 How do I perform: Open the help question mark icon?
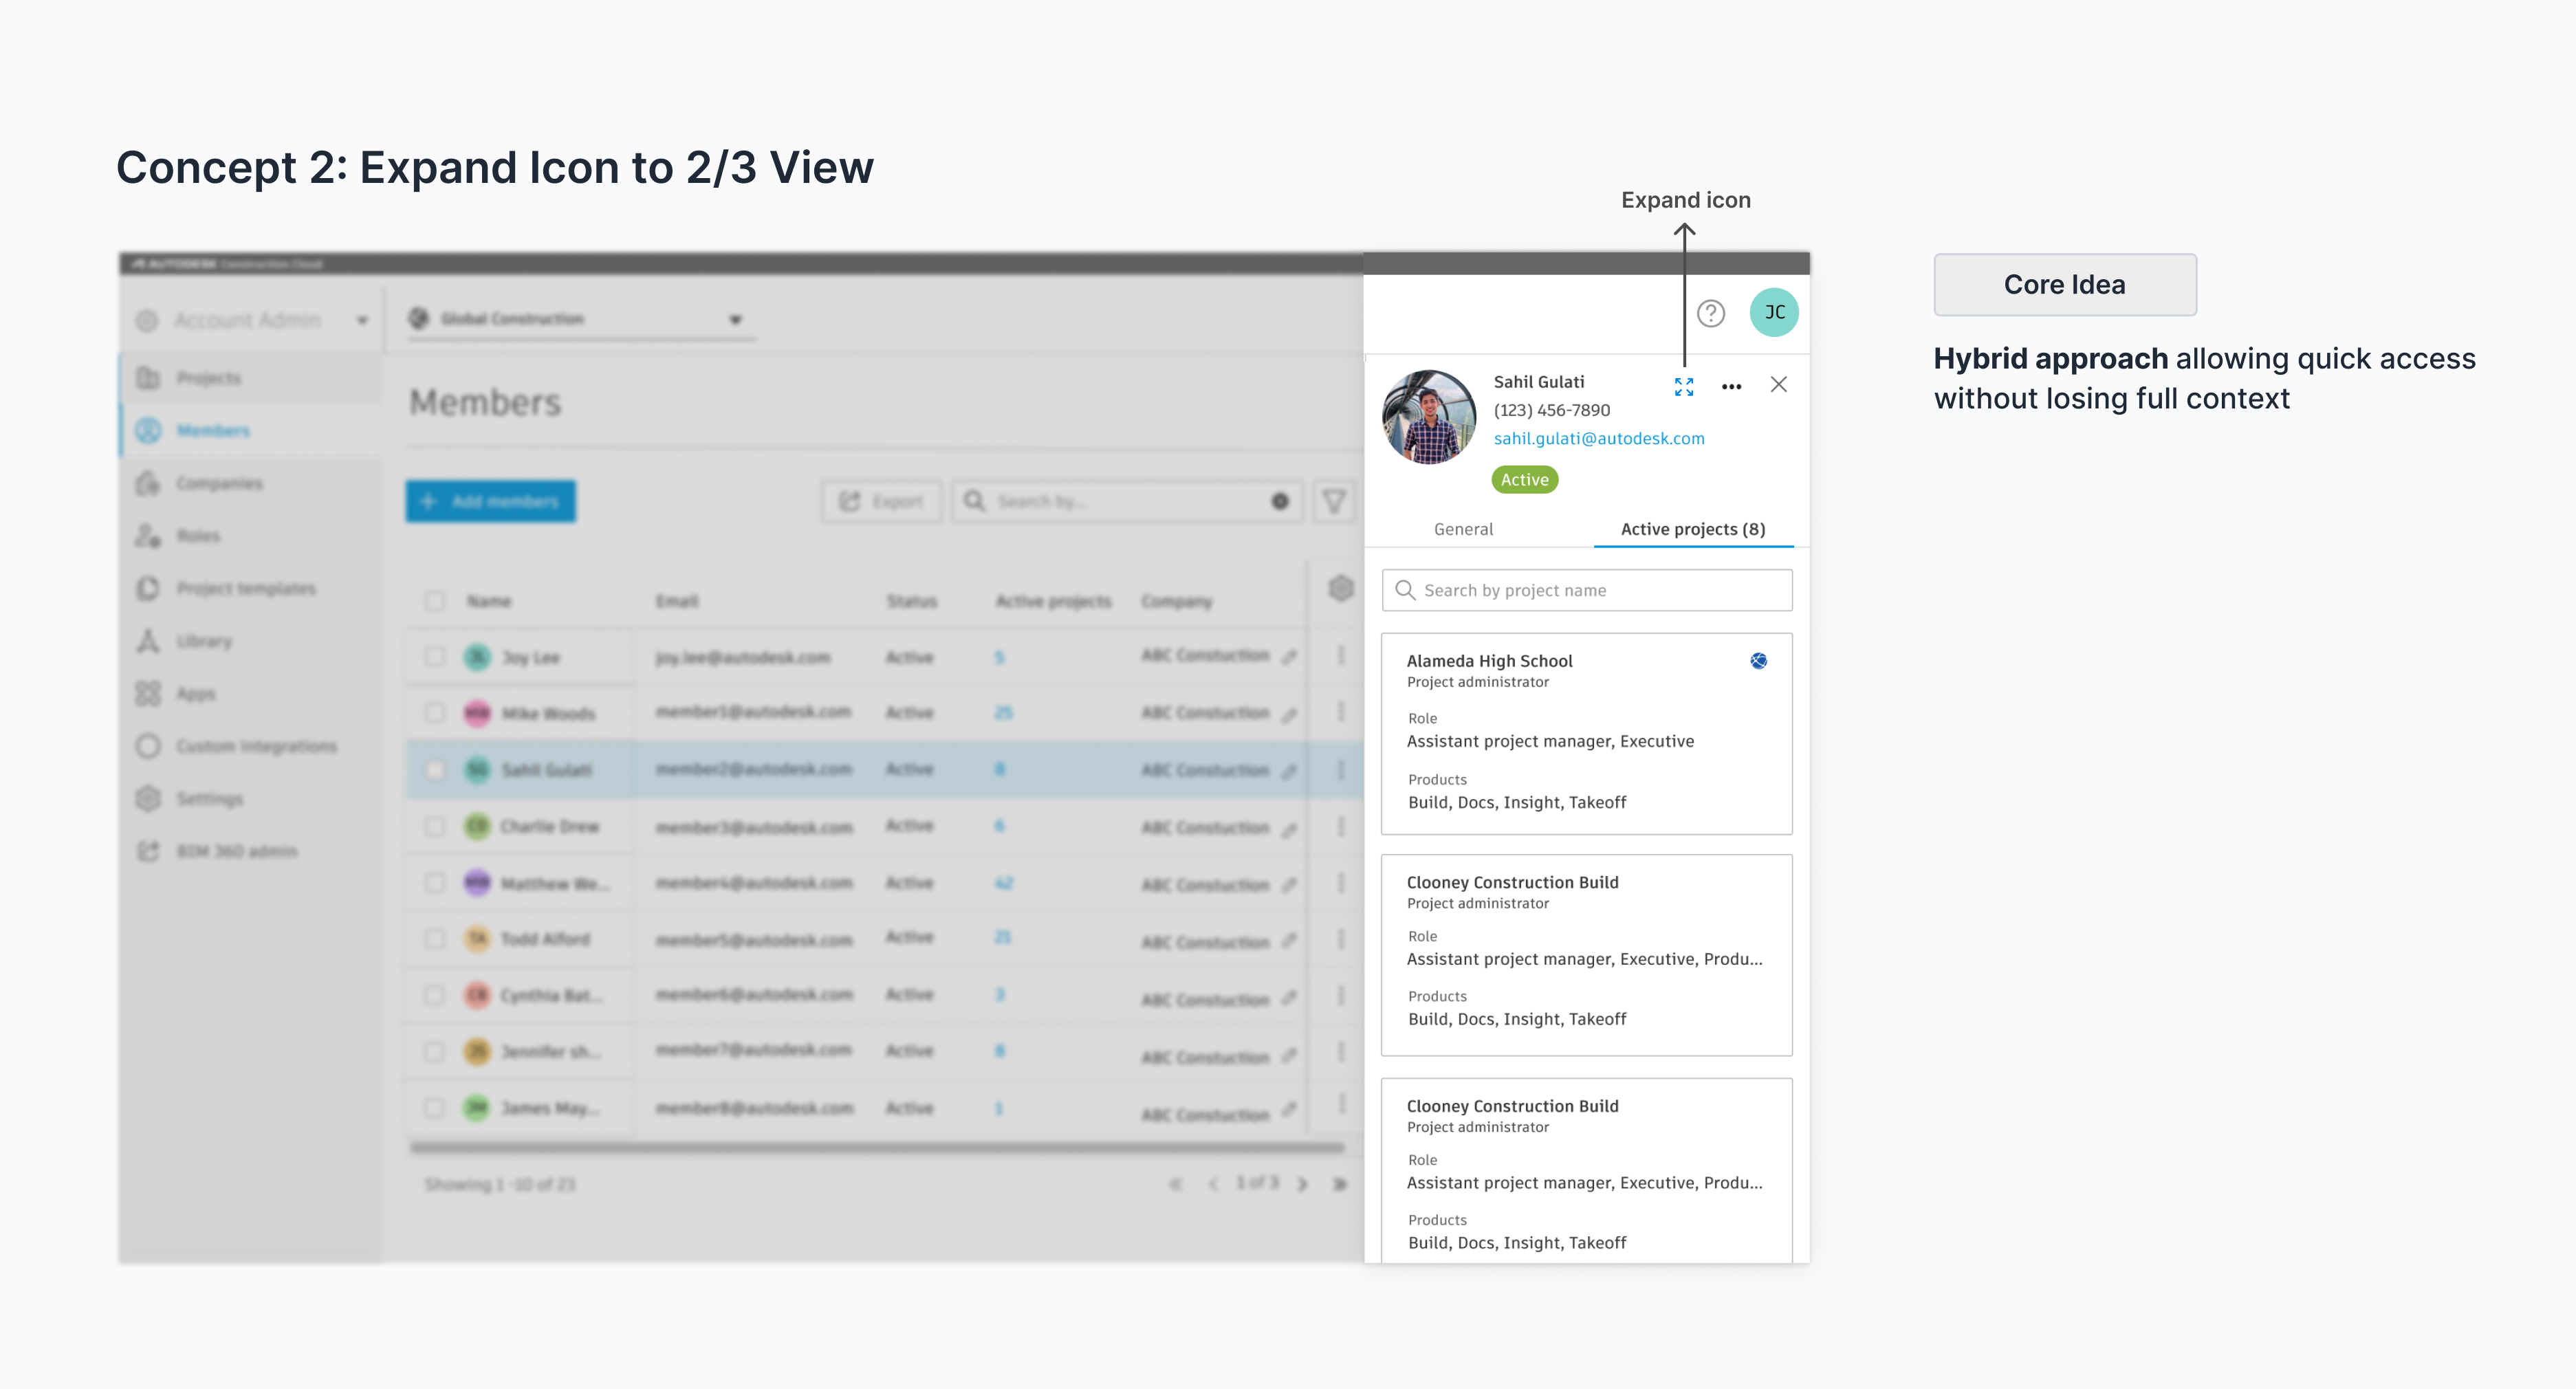tap(1711, 313)
